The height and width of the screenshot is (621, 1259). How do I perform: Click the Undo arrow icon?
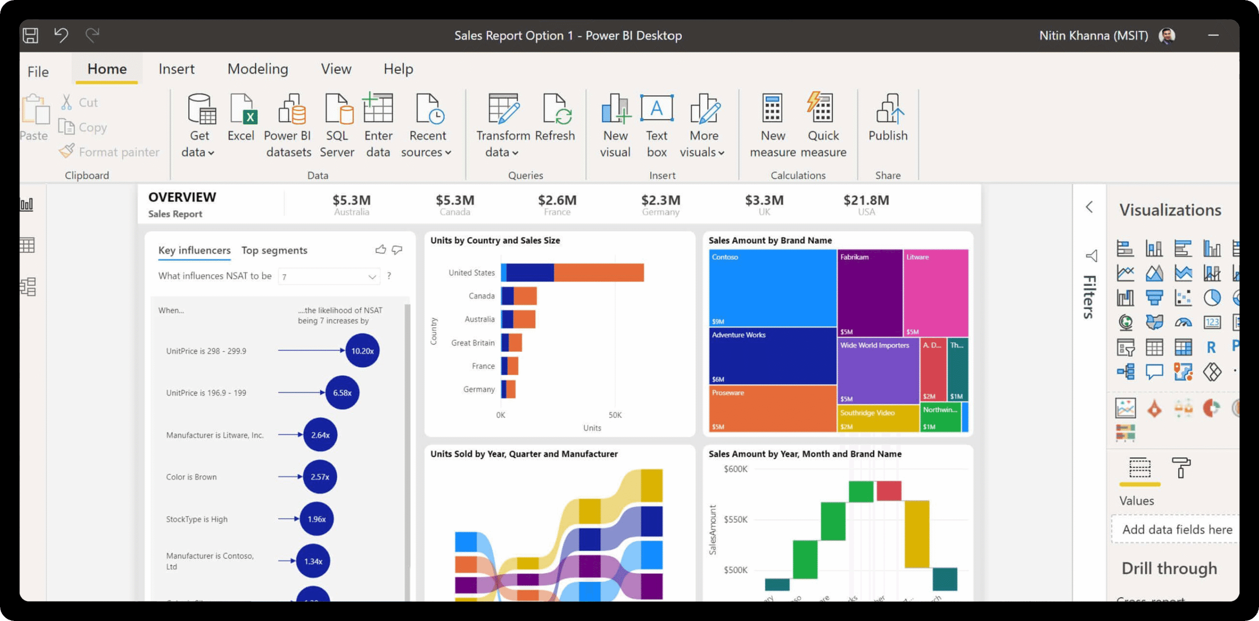[61, 35]
